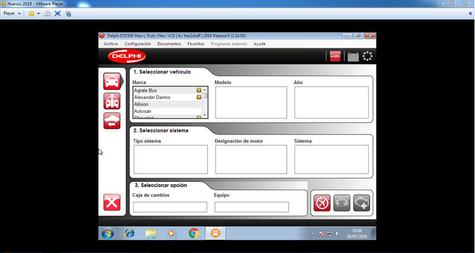Open the Documentos menu

tap(169, 44)
